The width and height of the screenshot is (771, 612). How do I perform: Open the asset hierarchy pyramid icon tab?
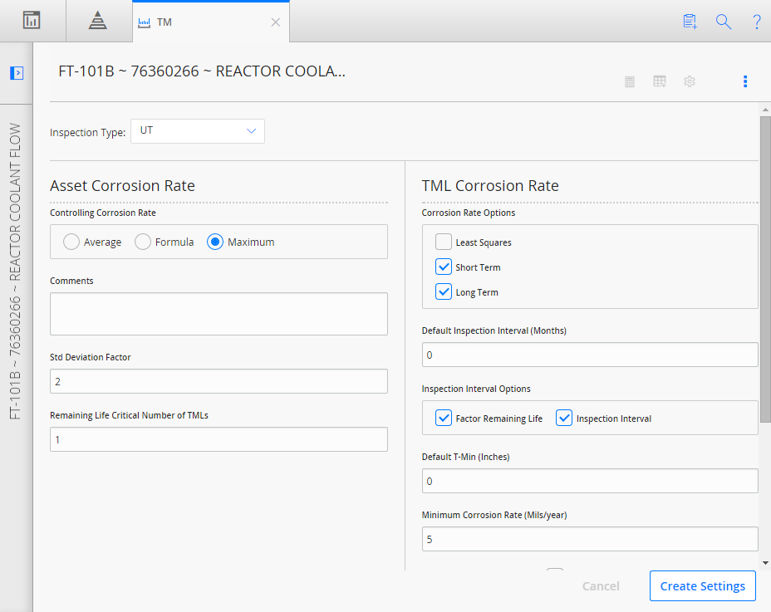(x=98, y=21)
